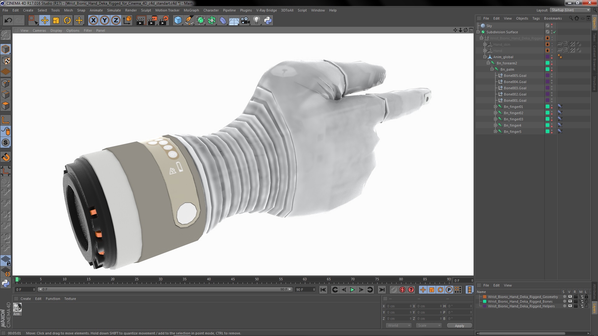The height and width of the screenshot is (336, 598).
Task: Open the File menu
Action: 5,10
